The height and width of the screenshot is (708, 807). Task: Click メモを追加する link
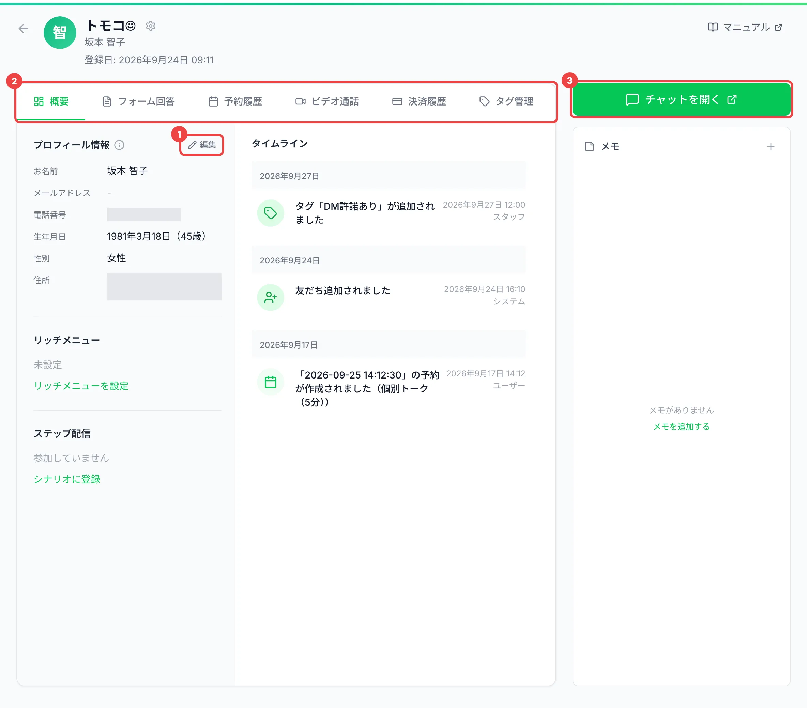click(x=682, y=427)
